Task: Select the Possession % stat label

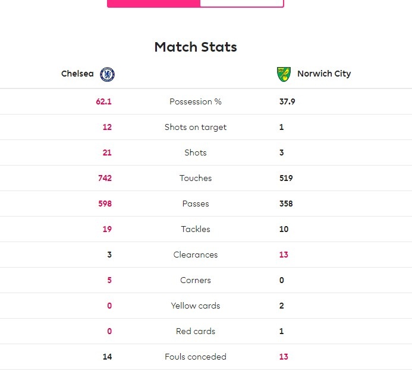Action: pos(196,101)
